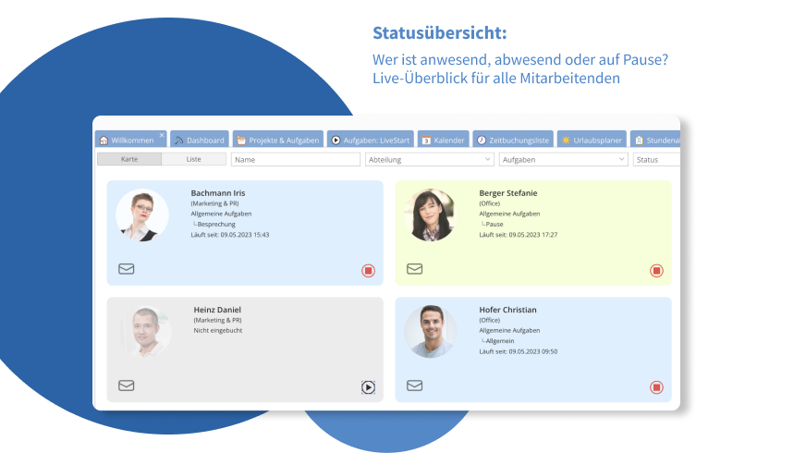Stop Berger Stefanie's pause booking
The image size is (806, 453).
656,271
